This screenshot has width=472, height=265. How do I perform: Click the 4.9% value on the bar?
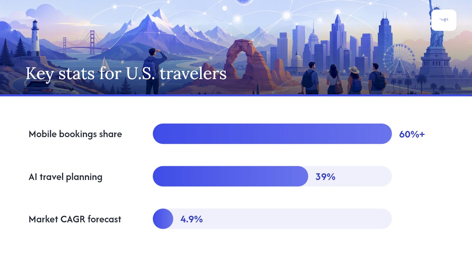coord(191,219)
